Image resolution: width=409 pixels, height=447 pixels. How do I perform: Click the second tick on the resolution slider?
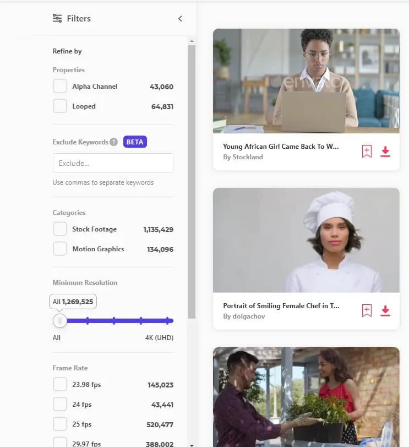pyautogui.click(x=114, y=321)
